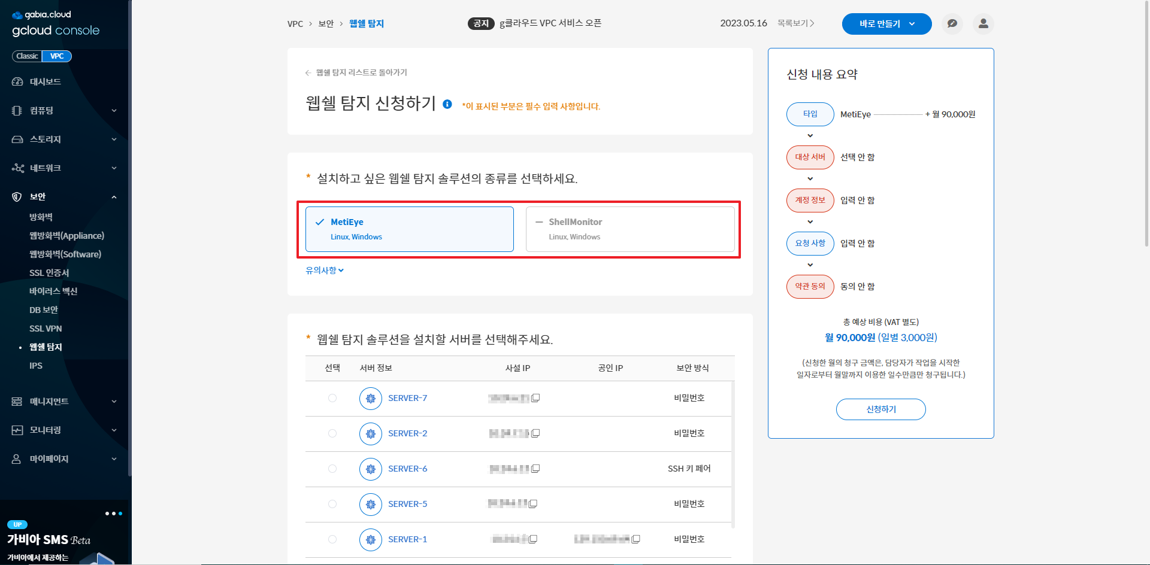Select the SERVER-7 radio button
Viewport: 1150px width, 565px height.
[x=332, y=398]
